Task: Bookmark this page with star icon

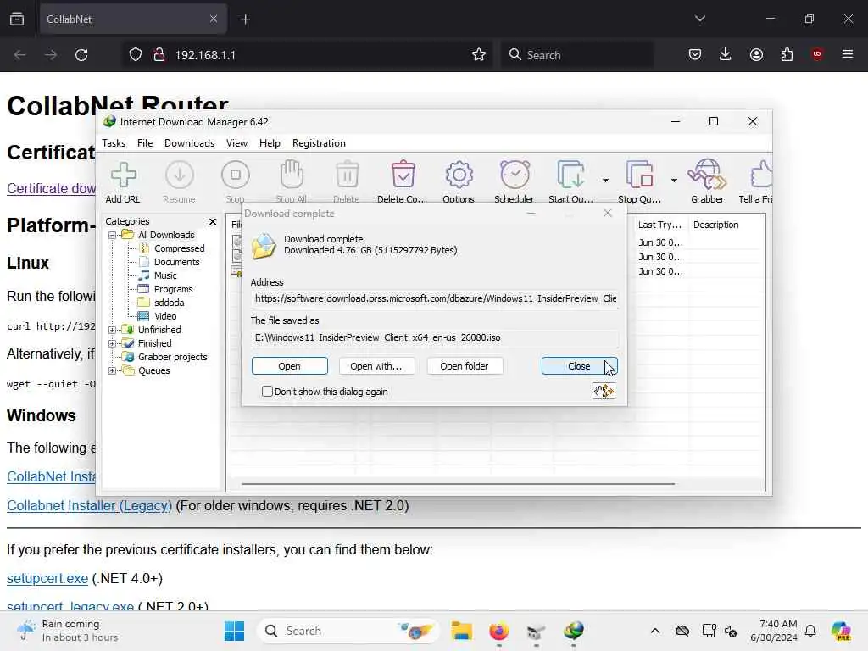Action: [x=479, y=55]
